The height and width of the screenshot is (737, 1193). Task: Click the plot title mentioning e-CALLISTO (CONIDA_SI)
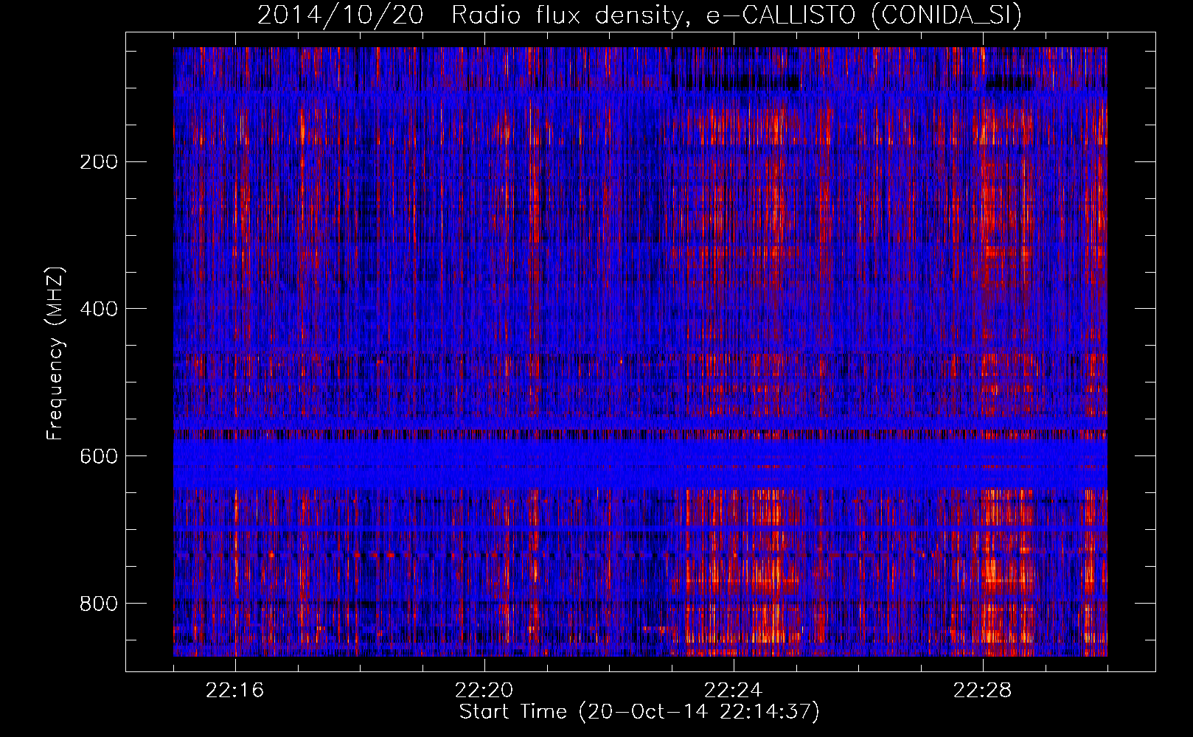(x=639, y=15)
